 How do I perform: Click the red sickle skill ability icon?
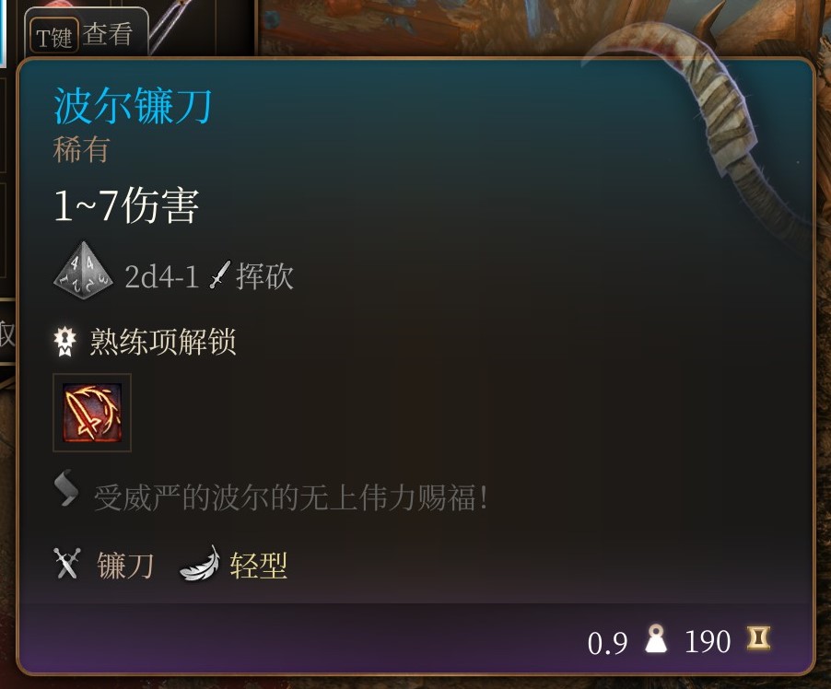coord(92,413)
